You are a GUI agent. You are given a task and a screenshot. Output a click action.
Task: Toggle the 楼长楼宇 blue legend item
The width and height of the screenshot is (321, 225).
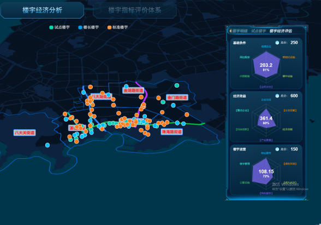pos(88,27)
